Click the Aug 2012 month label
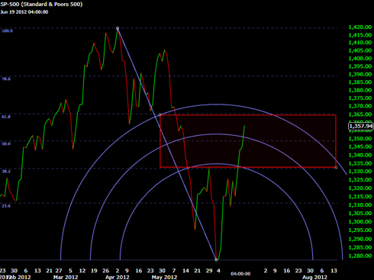Image resolution: width=374 pixels, height=280 pixels. tap(314, 277)
